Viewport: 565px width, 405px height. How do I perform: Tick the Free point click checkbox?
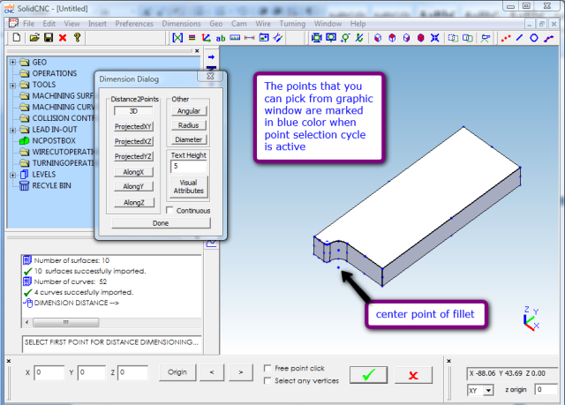268,368
